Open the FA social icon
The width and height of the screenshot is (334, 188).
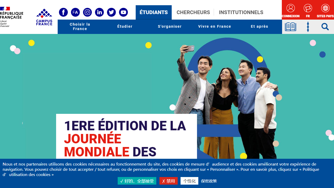coord(75,12)
